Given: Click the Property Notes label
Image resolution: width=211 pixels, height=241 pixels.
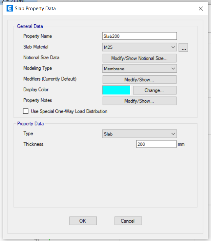Looking at the screenshot, I should click(38, 100).
